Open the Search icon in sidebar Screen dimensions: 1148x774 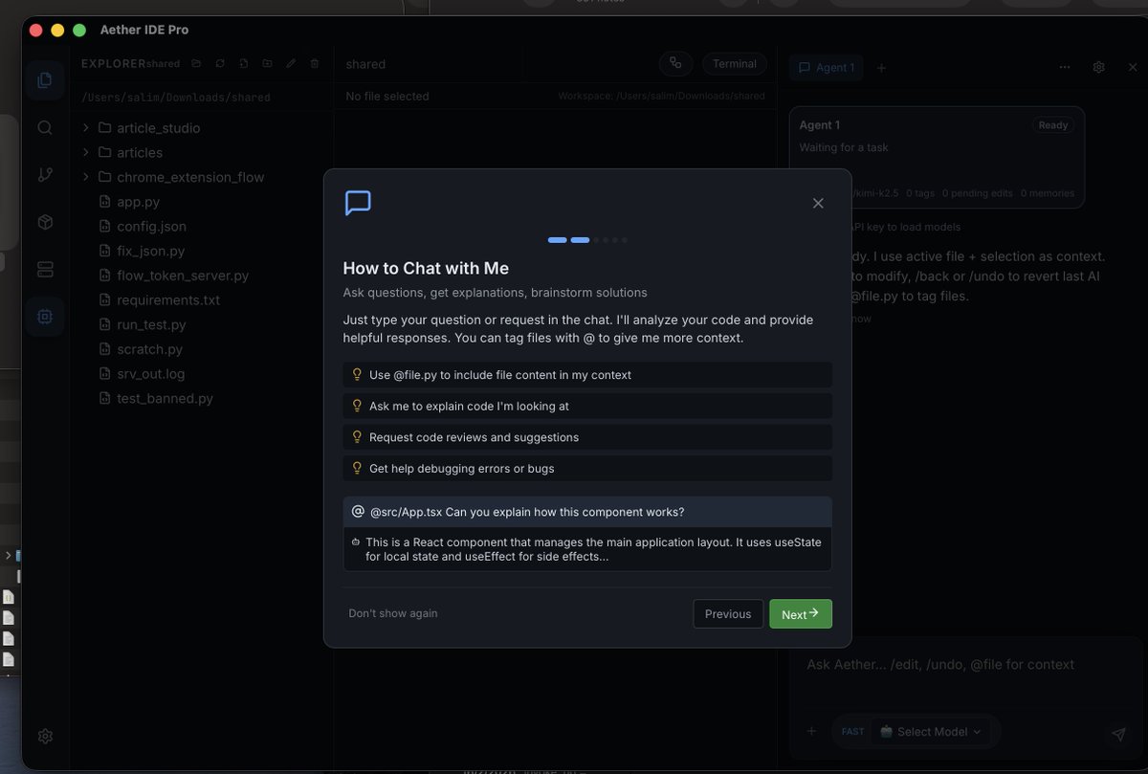(x=45, y=127)
